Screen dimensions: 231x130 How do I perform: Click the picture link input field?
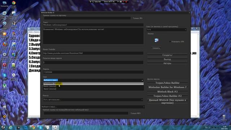pyautogui.click(x=87, y=18)
